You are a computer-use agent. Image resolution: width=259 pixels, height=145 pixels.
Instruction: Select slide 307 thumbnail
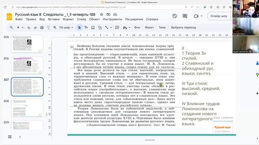point(27,87)
